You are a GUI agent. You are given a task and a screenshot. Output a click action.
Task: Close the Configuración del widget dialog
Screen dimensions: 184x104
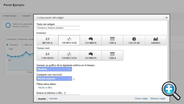166,18
